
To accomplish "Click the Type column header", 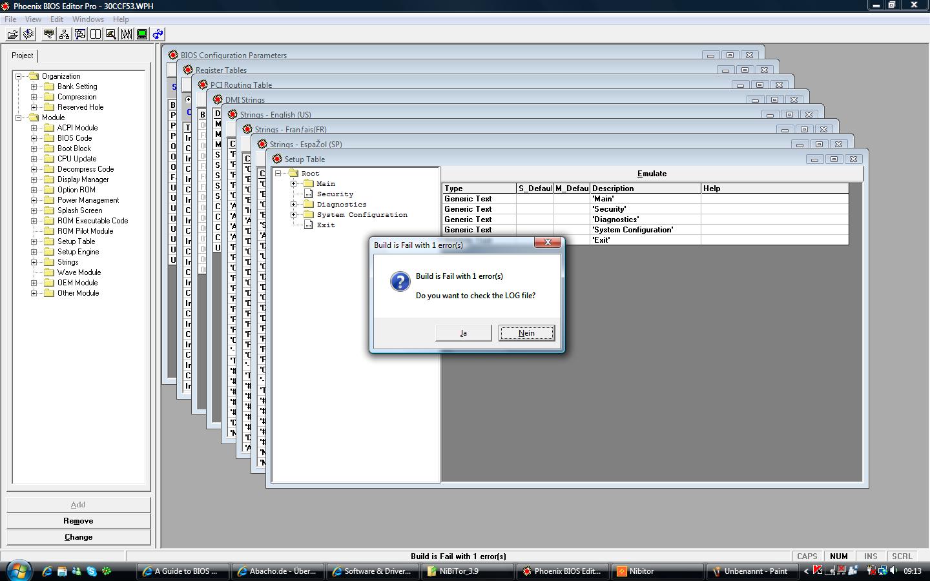I will [479, 189].
